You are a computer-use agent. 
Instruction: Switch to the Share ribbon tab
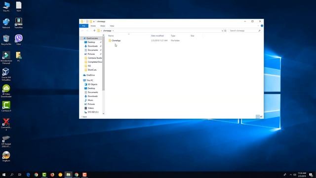103,26
